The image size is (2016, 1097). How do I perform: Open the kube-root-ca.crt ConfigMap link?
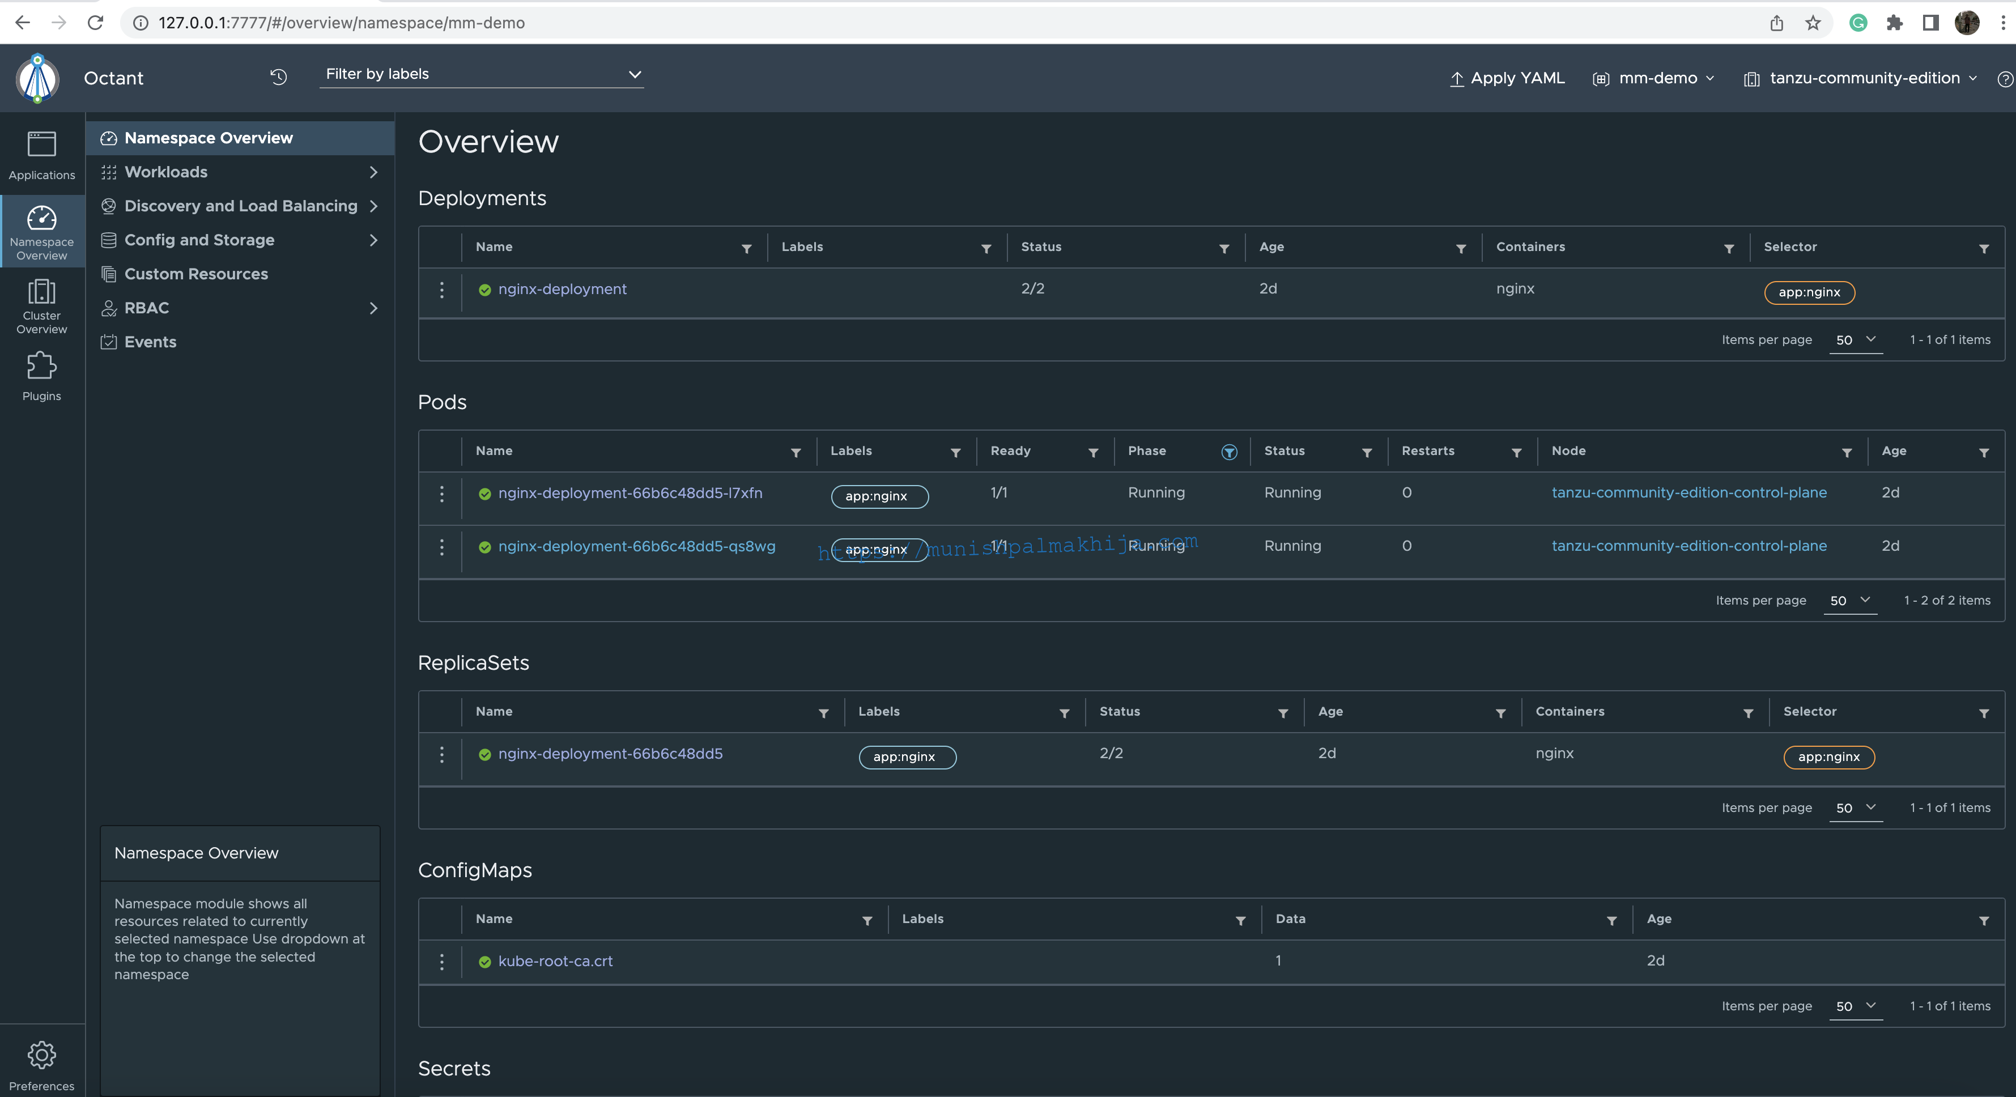click(555, 962)
